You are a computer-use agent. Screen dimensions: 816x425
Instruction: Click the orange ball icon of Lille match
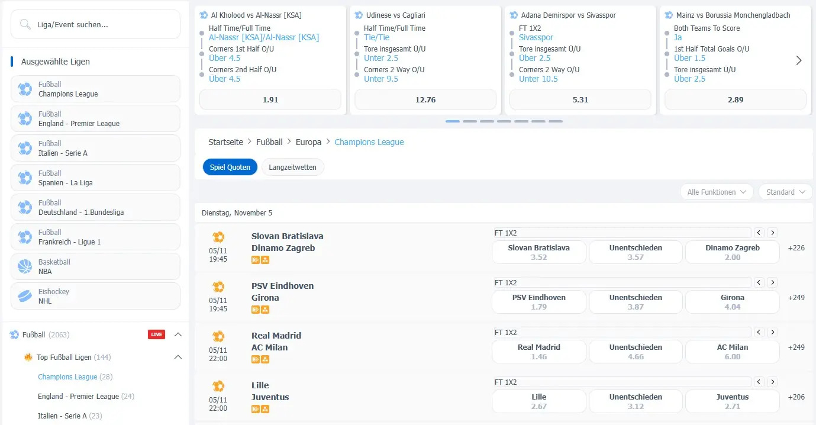tap(218, 386)
